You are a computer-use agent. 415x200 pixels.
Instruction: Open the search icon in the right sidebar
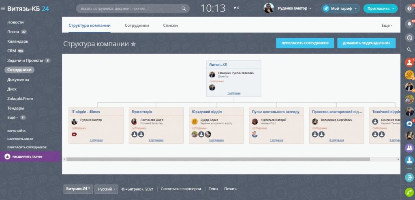(409, 49)
